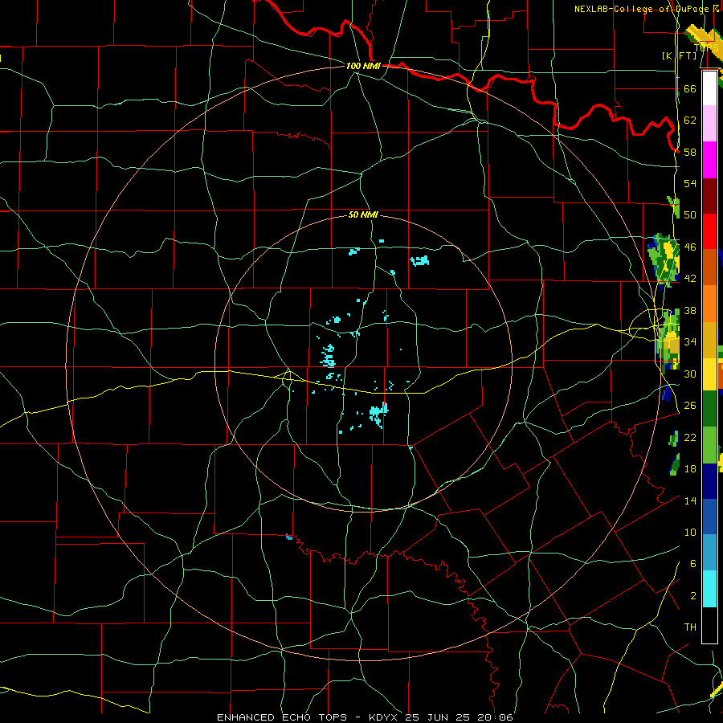Click the black TH threshold legend band

709,625
